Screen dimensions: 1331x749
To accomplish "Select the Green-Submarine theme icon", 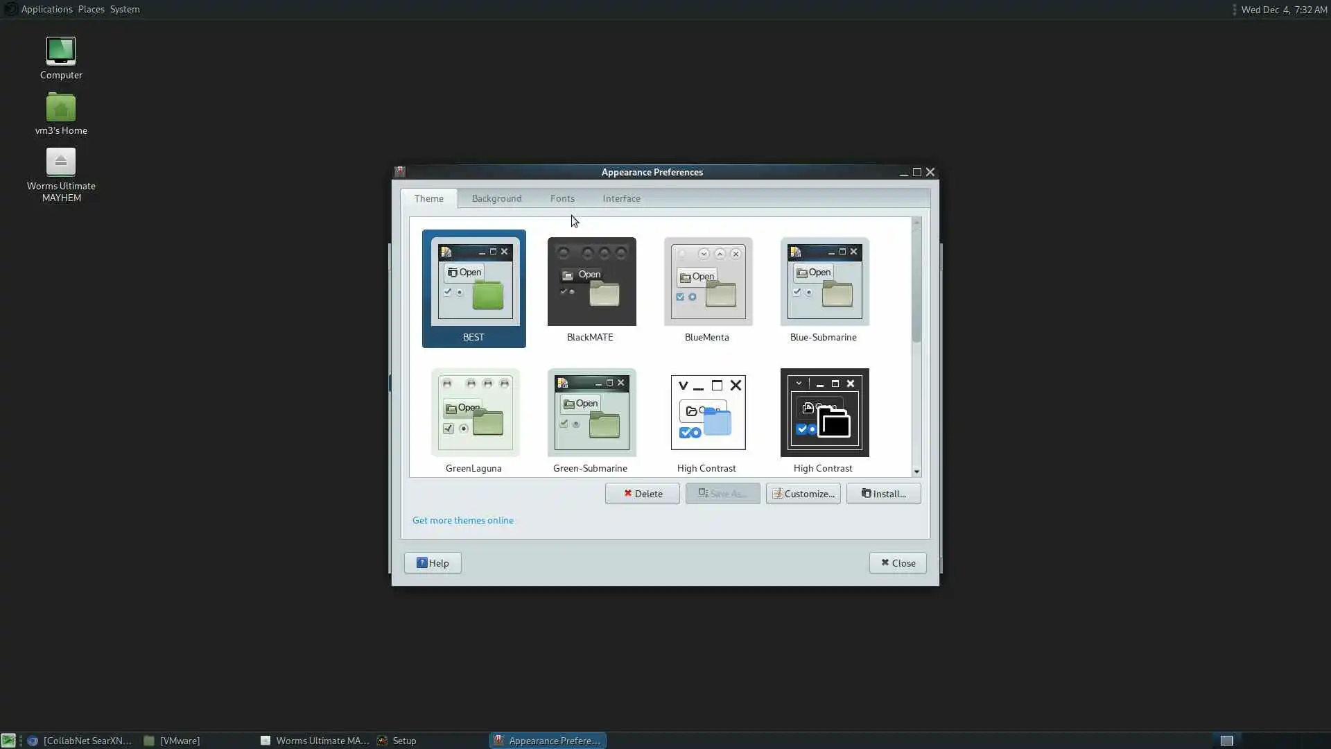I will tap(591, 413).
